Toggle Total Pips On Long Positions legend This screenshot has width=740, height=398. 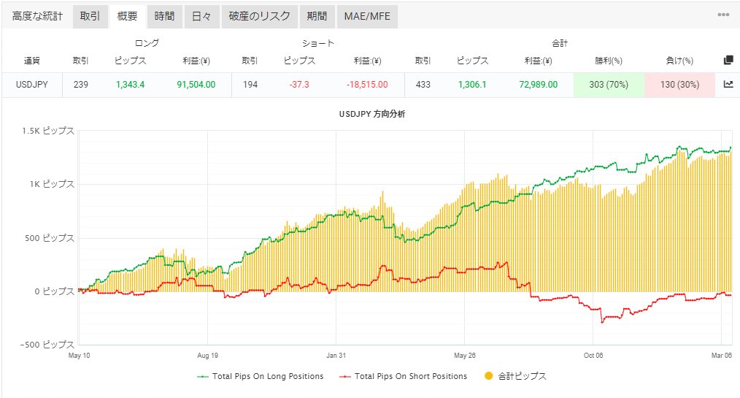[x=261, y=376]
